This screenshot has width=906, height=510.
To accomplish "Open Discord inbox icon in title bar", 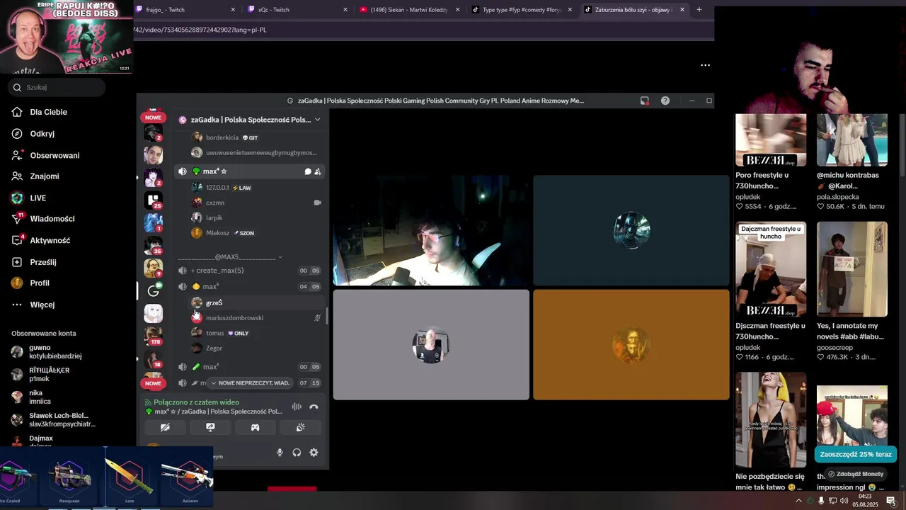I will pyautogui.click(x=644, y=101).
